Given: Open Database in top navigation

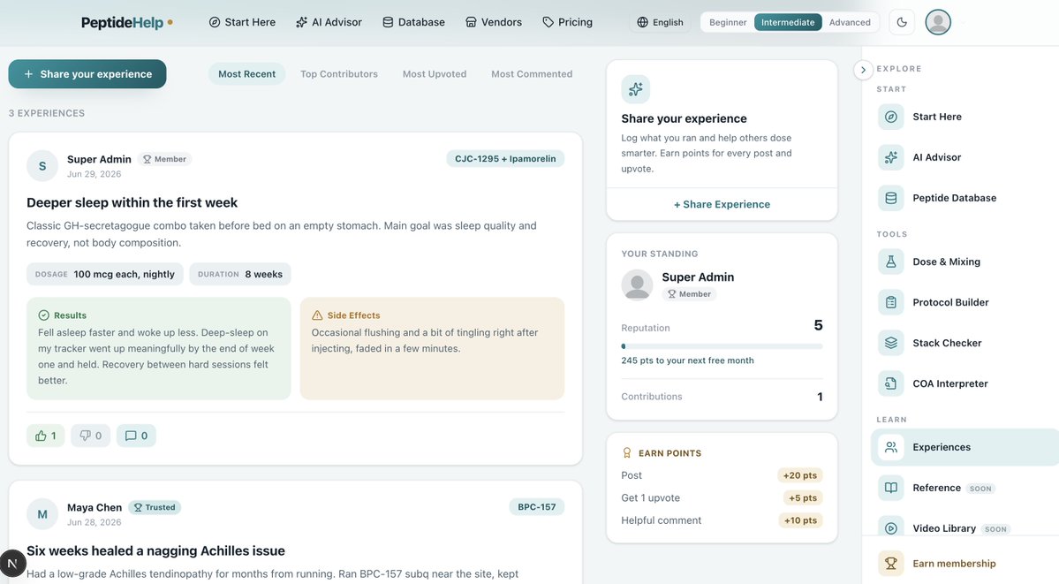Looking at the screenshot, I should tap(413, 22).
